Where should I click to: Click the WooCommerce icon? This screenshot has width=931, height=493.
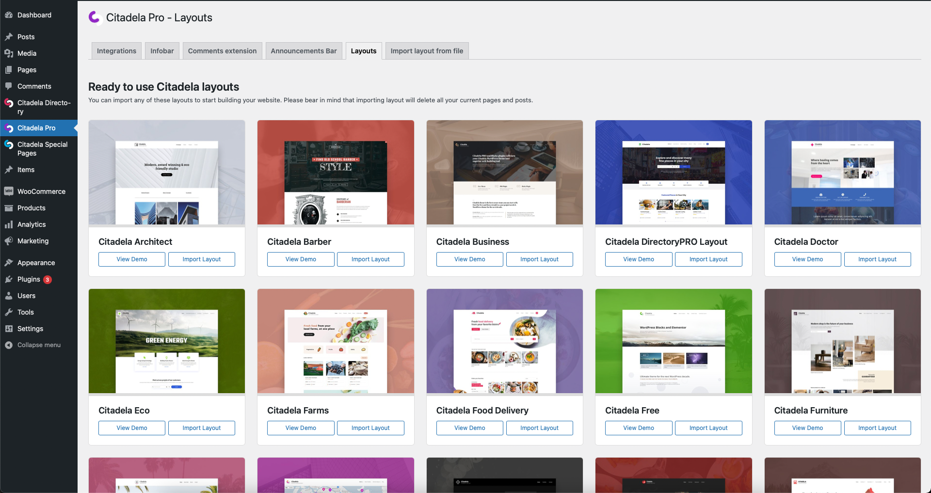click(x=9, y=191)
